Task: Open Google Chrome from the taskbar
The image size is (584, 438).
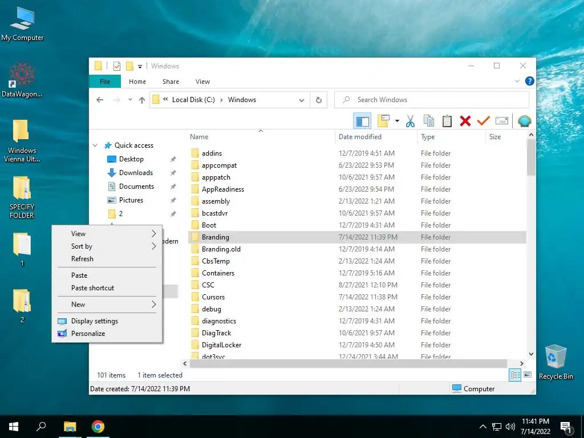Action: 98,427
